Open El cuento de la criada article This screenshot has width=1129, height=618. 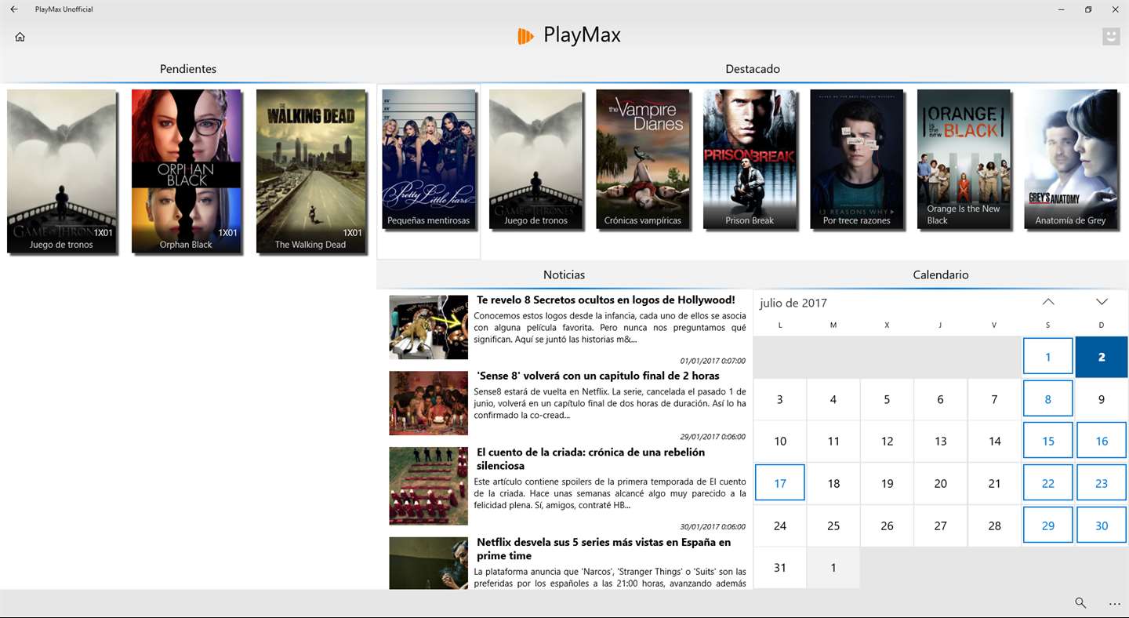coord(590,459)
